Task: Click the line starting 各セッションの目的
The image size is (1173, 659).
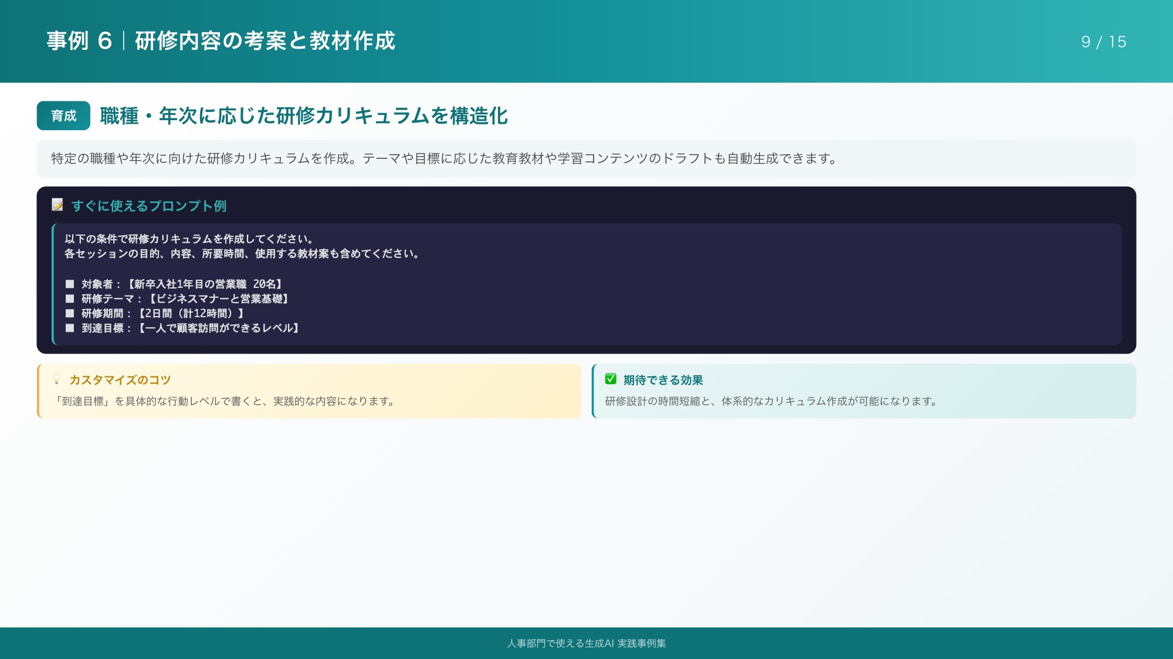Action: pos(242,253)
